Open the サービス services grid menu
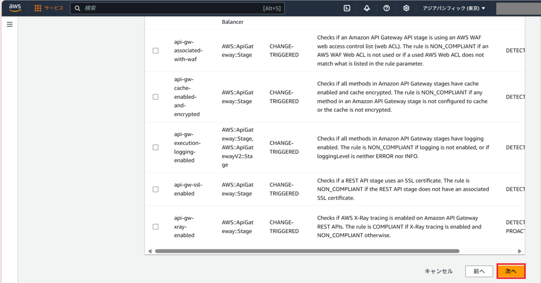 [x=49, y=8]
